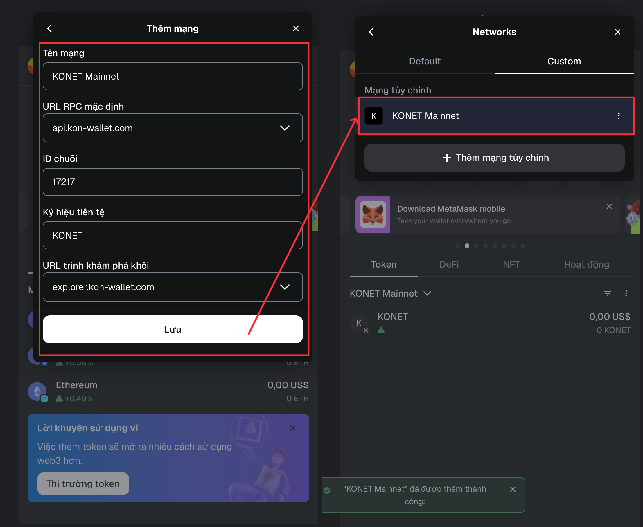Switch to the Custom tab
The image size is (643, 527).
point(564,61)
